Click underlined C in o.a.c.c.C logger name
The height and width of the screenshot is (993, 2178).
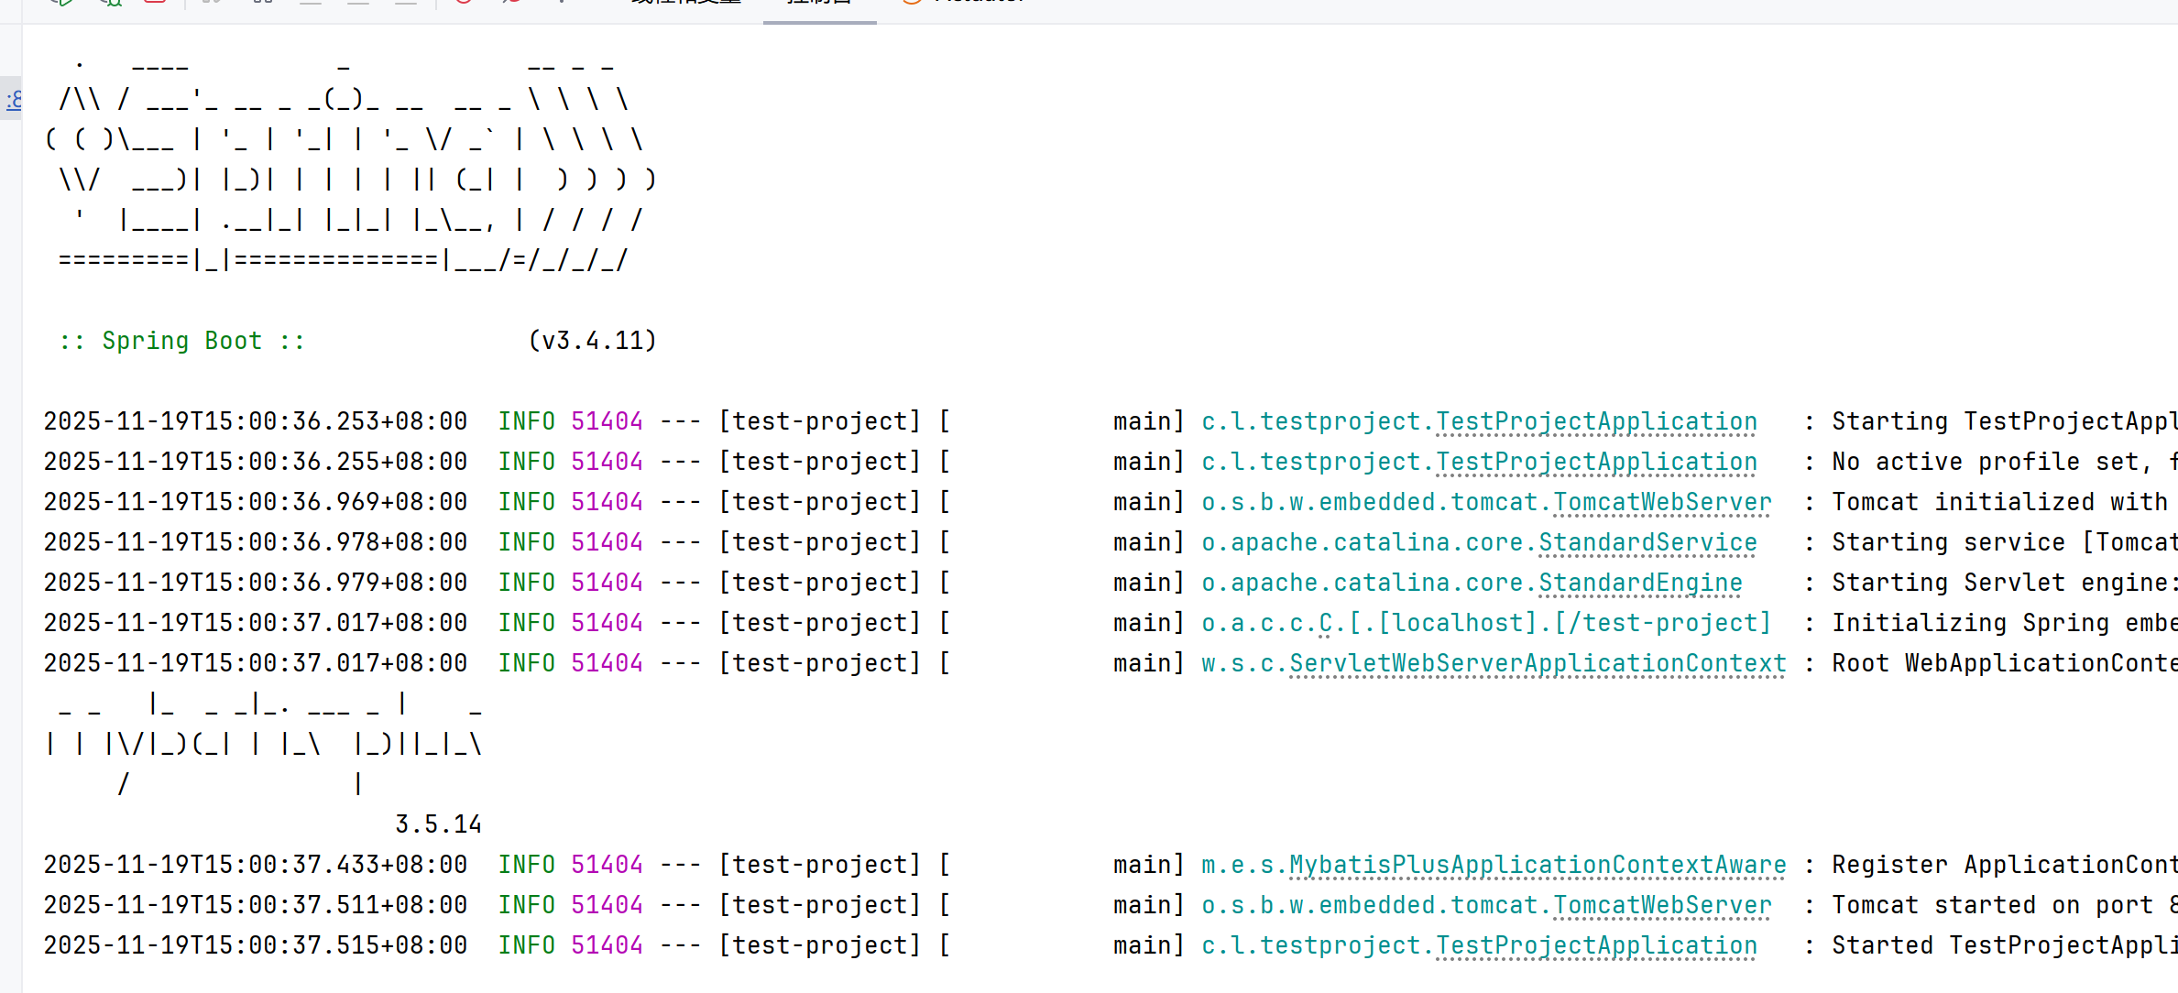click(1325, 623)
